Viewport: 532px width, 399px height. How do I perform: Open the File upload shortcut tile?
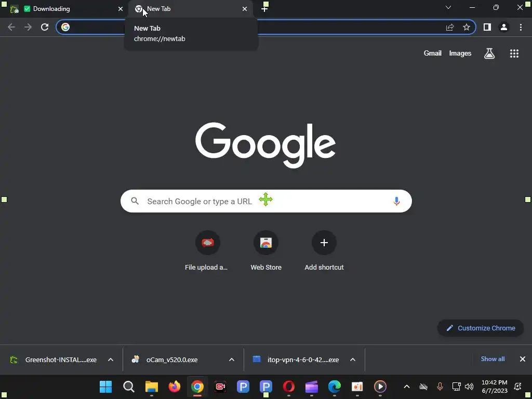pyautogui.click(x=207, y=250)
